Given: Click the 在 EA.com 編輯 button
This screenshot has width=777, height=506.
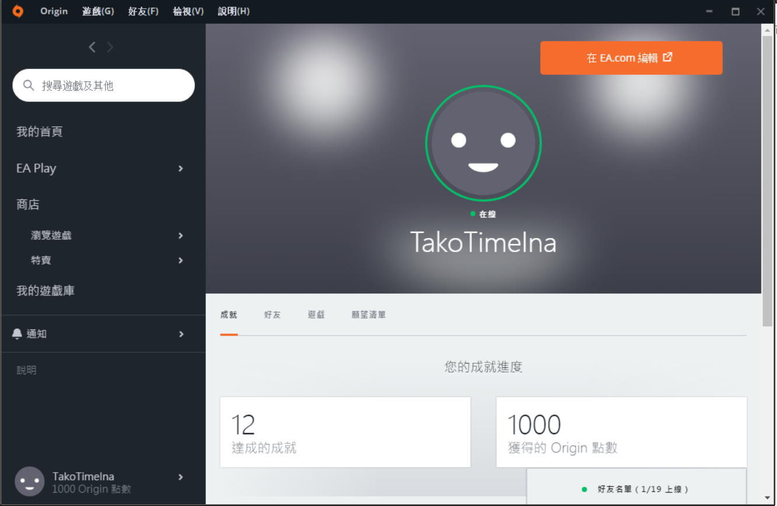Looking at the screenshot, I should (631, 58).
